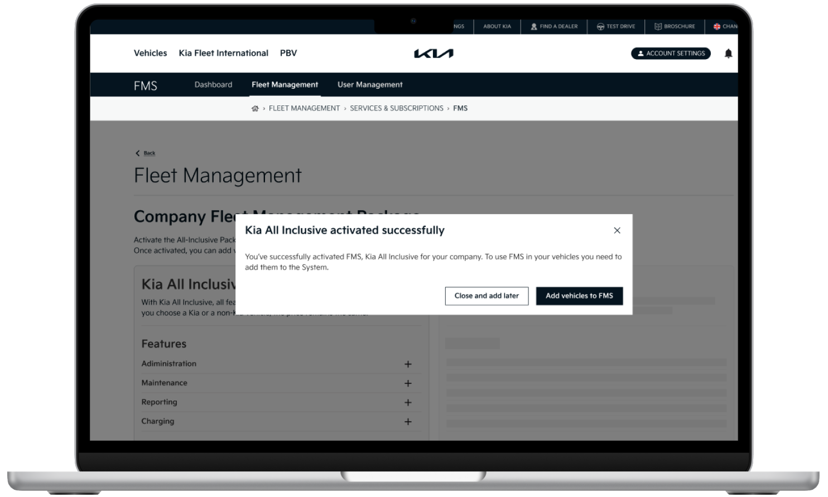The height and width of the screenshot is (497, 828).
Task: Expand the Charging feature row
Action: tap(407, 422)
